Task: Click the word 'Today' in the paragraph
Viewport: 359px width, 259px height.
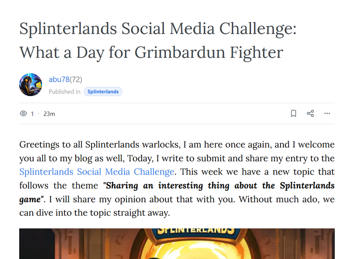Action: (140, 158)
